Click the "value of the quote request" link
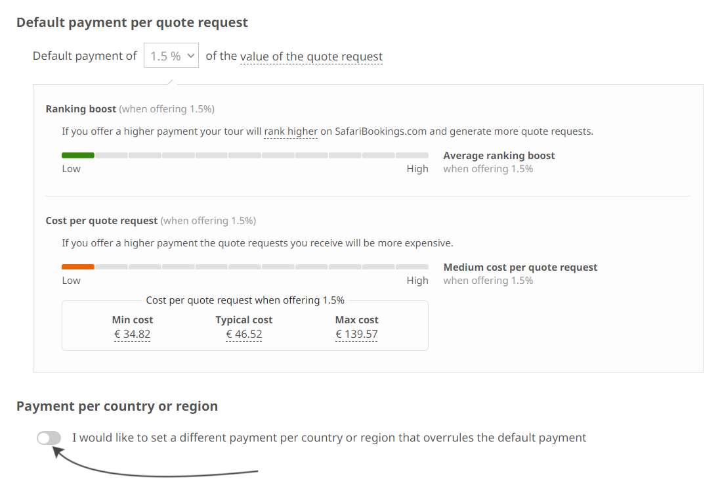The width and height of the screenshot is (720, 481). [311, 57]
